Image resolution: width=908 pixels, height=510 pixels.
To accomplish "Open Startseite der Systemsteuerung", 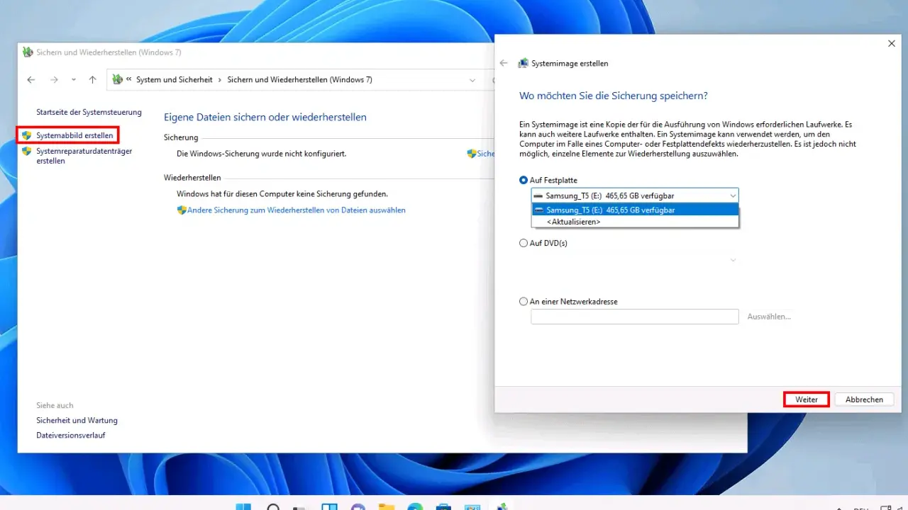I will click(x=89, y=112).
